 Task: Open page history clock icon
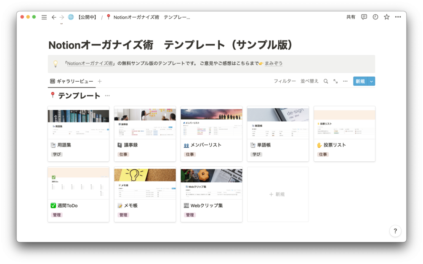click(375, 17)
